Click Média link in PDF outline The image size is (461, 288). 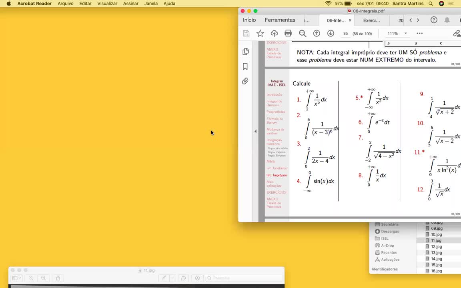271,161
